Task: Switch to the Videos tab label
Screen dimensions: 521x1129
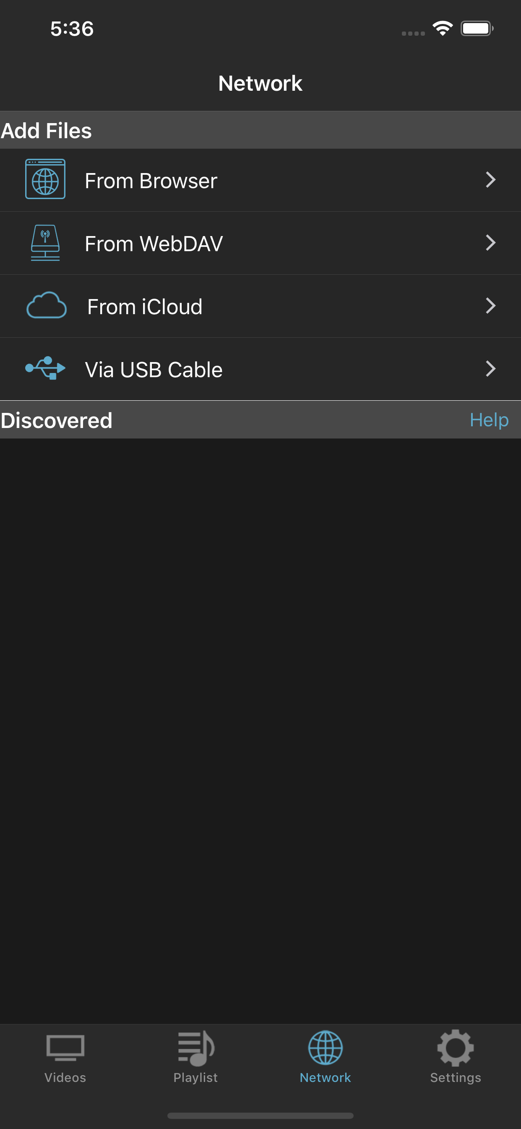Action: point(65,1078)
